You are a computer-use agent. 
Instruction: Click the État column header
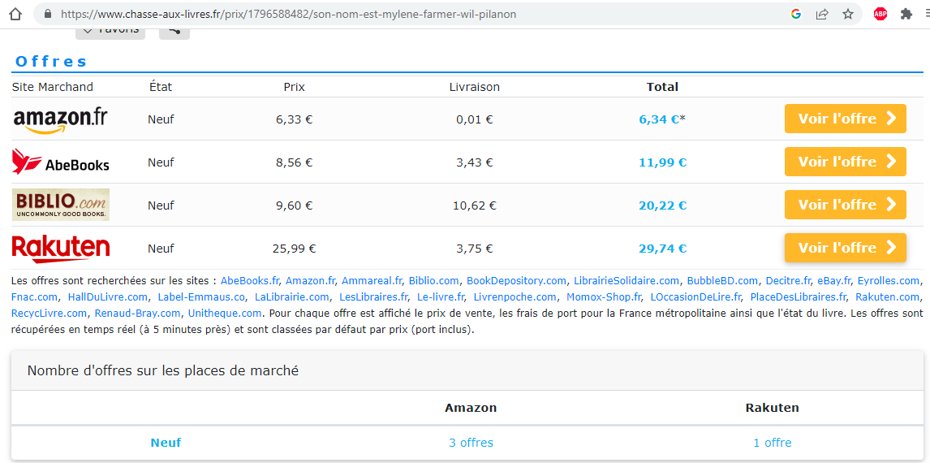point(161,87)
